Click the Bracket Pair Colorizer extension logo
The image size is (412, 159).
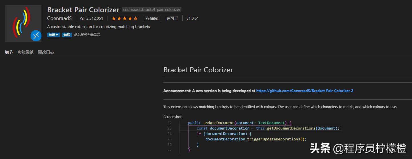pyautogui.click(x=23, y=23)
